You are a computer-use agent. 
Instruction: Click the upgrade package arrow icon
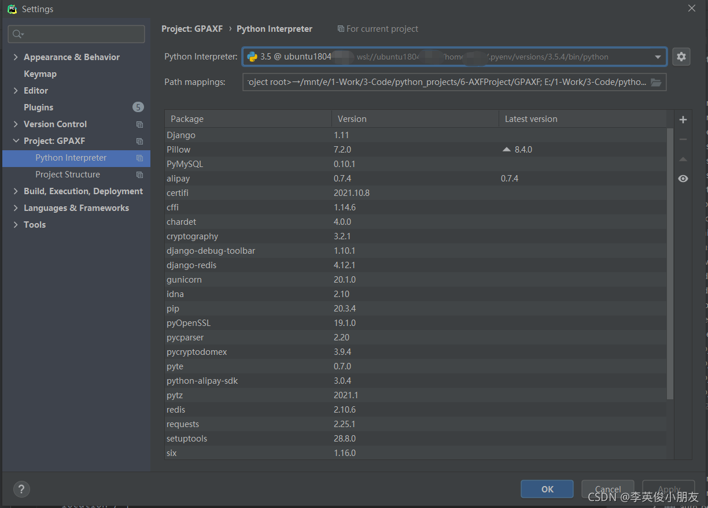pyautogui.click(x=683, y=159)
